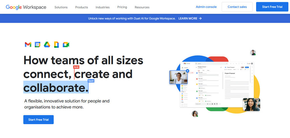Click Start Free Trial below the tagline
290x138 pixels.
[x=39, y=120]
